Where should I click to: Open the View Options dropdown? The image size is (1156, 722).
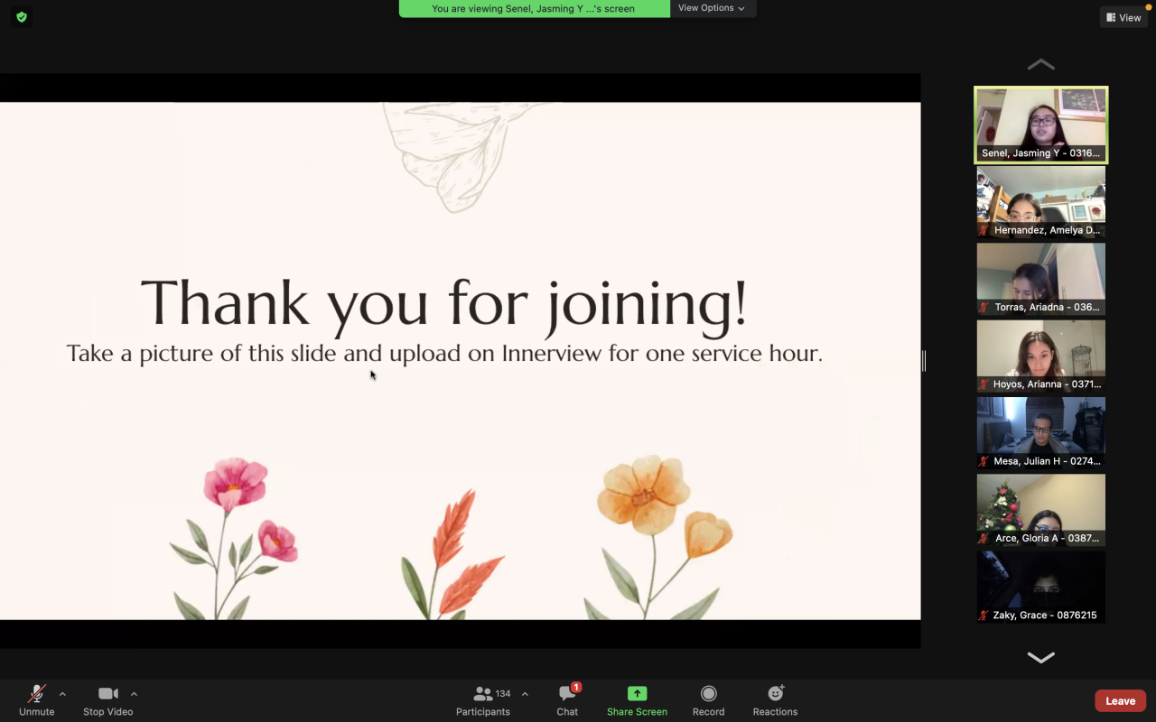tap(713, 8)
